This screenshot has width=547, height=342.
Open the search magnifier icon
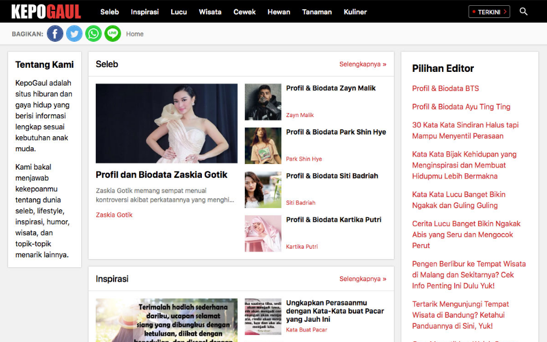[524, 12]
